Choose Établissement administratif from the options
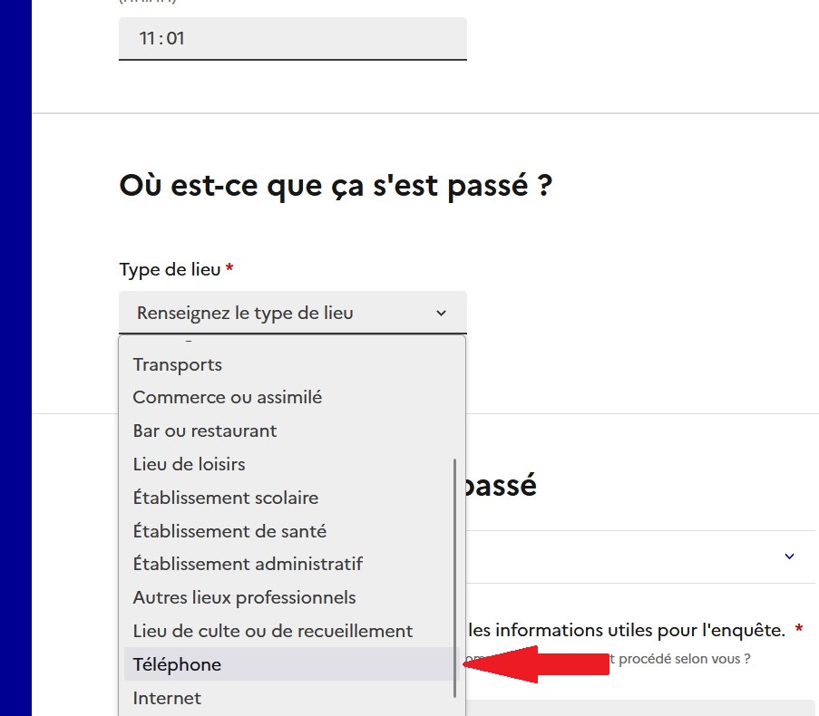The height and width of the screenshot is (716, 819). point(248,564)
